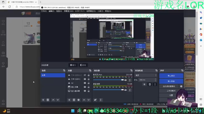Toggle the lock on 窗口采集
This screenshot has height=114, width=204.
pos(88,87)
